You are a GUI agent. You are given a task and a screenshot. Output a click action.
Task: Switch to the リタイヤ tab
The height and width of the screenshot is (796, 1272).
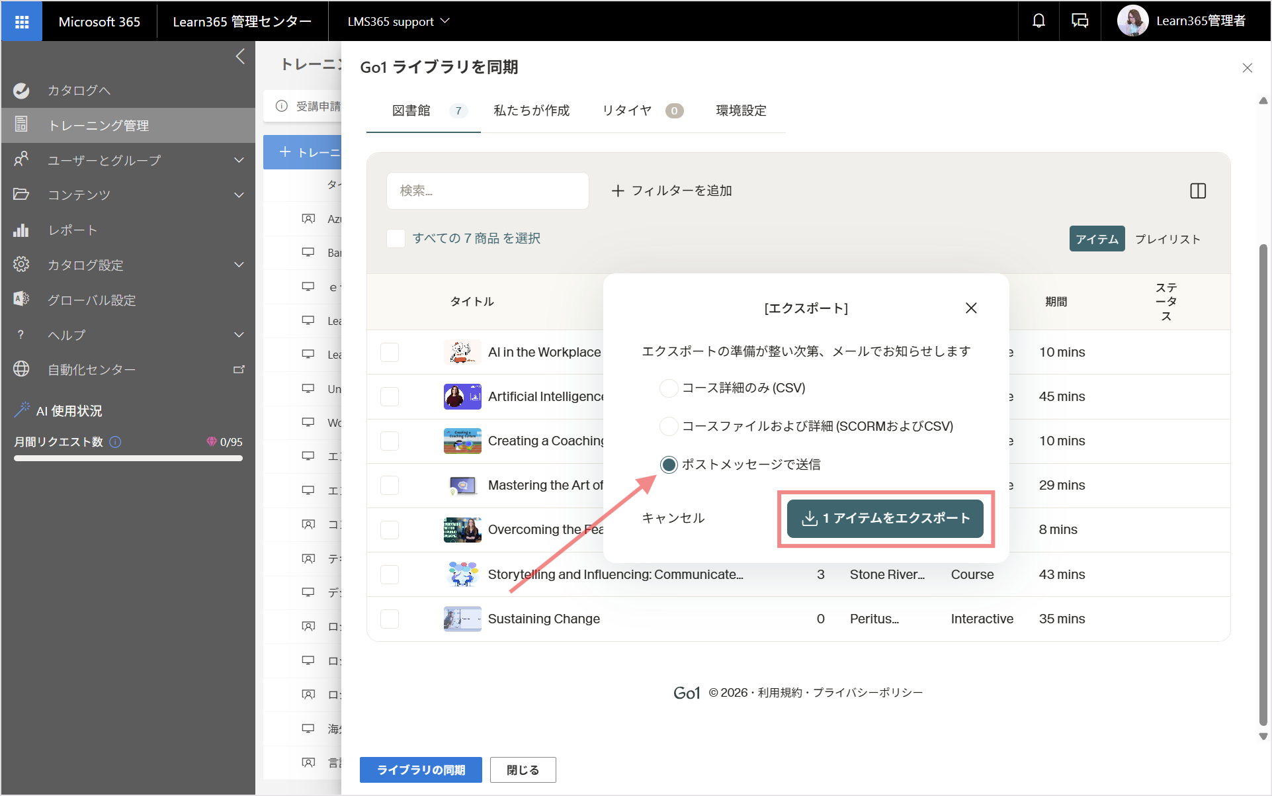(x=642, y=111)
